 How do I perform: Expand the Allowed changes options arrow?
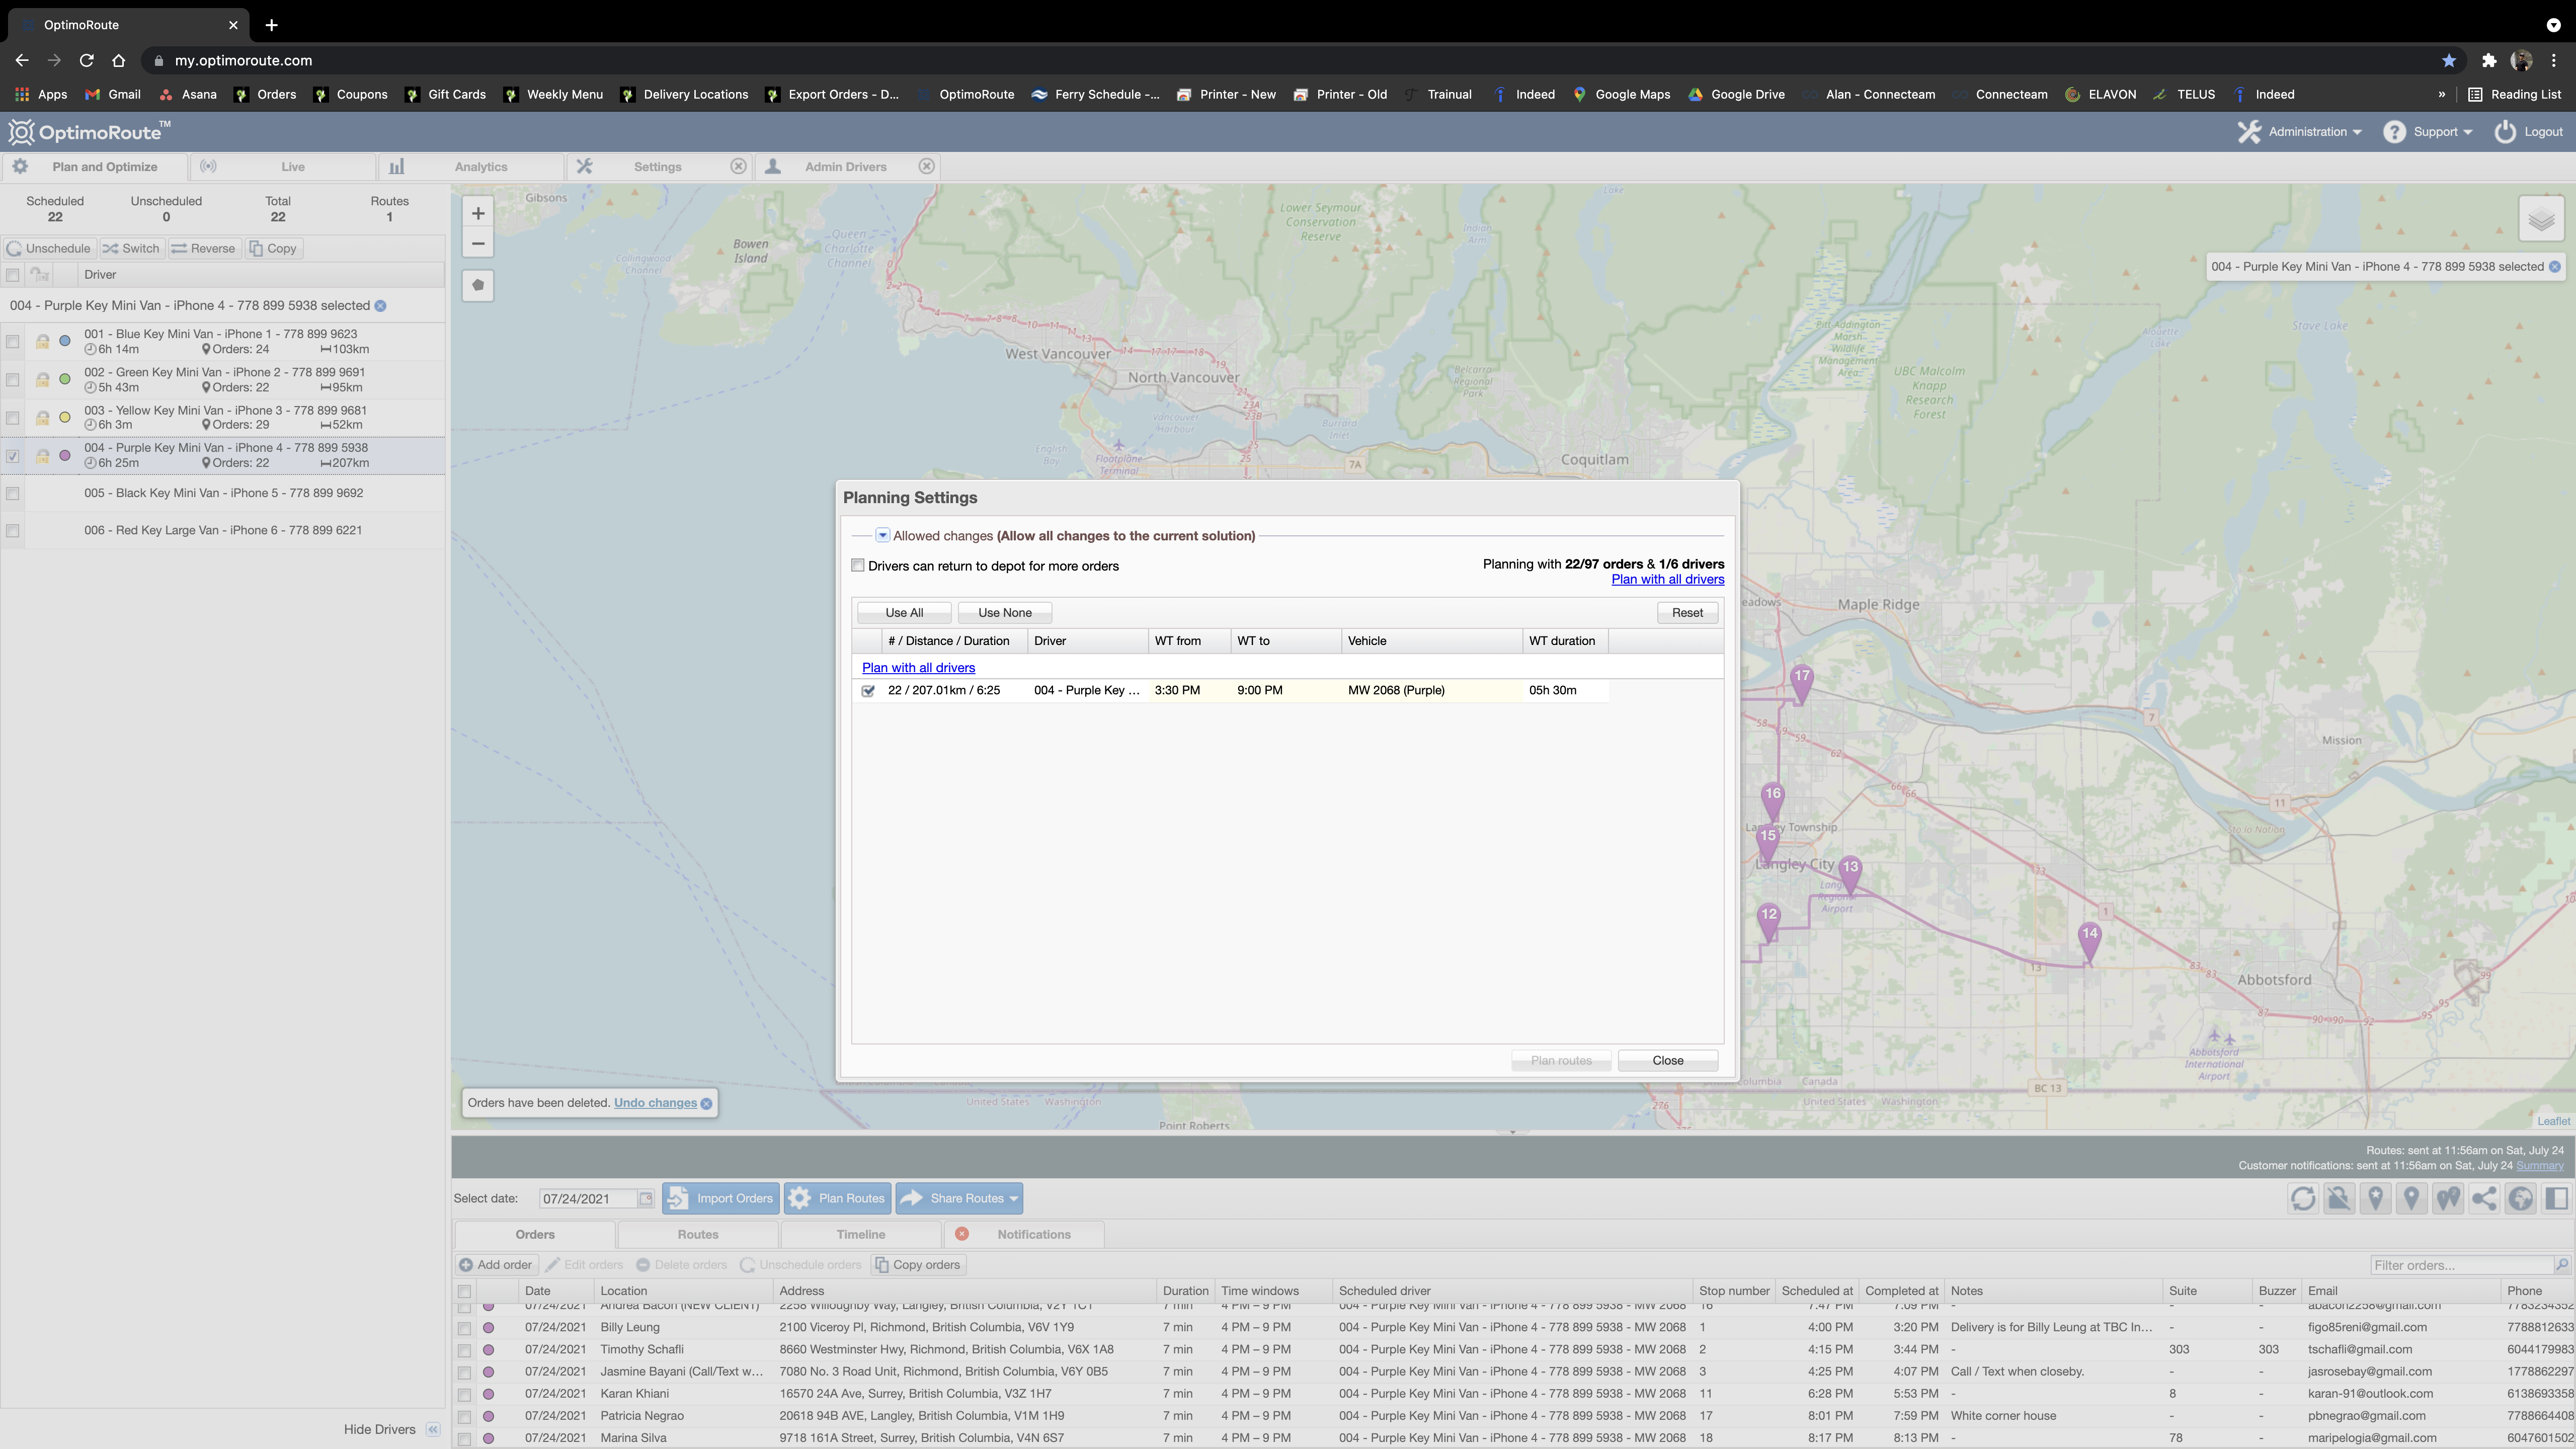pos(883,536)
